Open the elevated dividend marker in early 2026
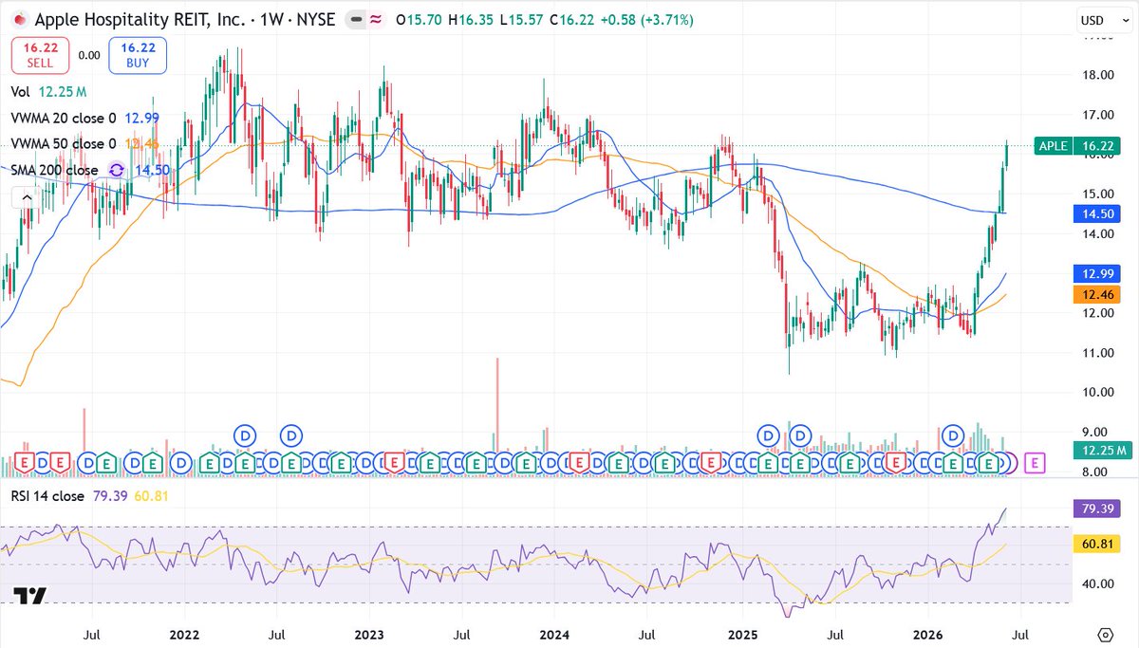Viewport: 1139px width, 648px height. coord(953,435)
